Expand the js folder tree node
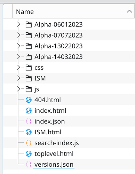The image size is (135, 174). [18, 89]
